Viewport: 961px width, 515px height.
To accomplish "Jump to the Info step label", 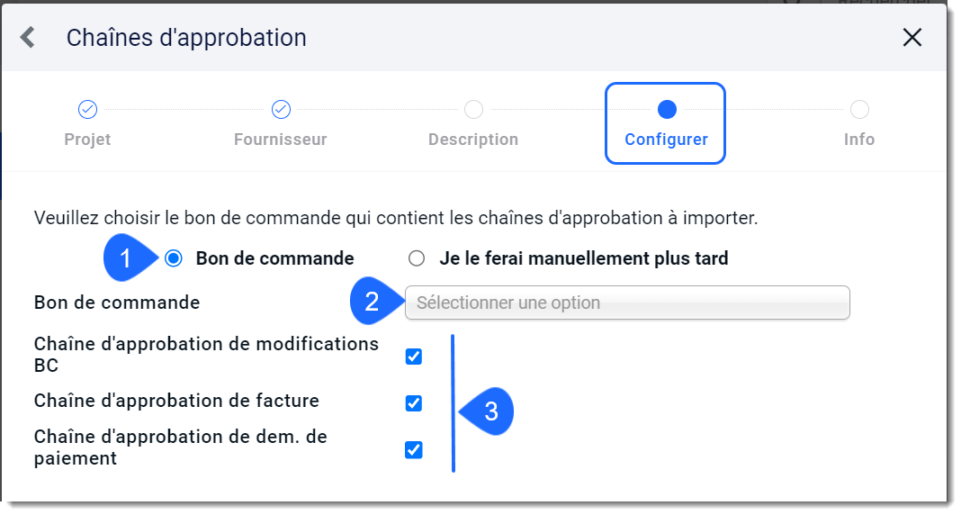I will click(859, 140).
